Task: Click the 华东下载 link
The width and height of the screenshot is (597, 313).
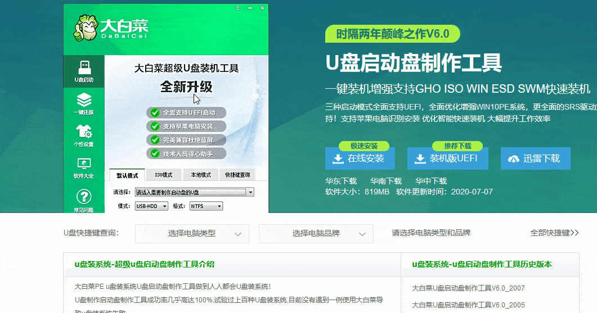Action: tap(341, 181)
